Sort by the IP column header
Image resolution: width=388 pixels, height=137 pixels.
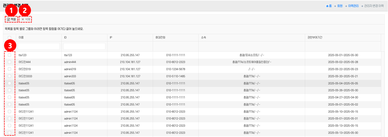coord(111,37)
